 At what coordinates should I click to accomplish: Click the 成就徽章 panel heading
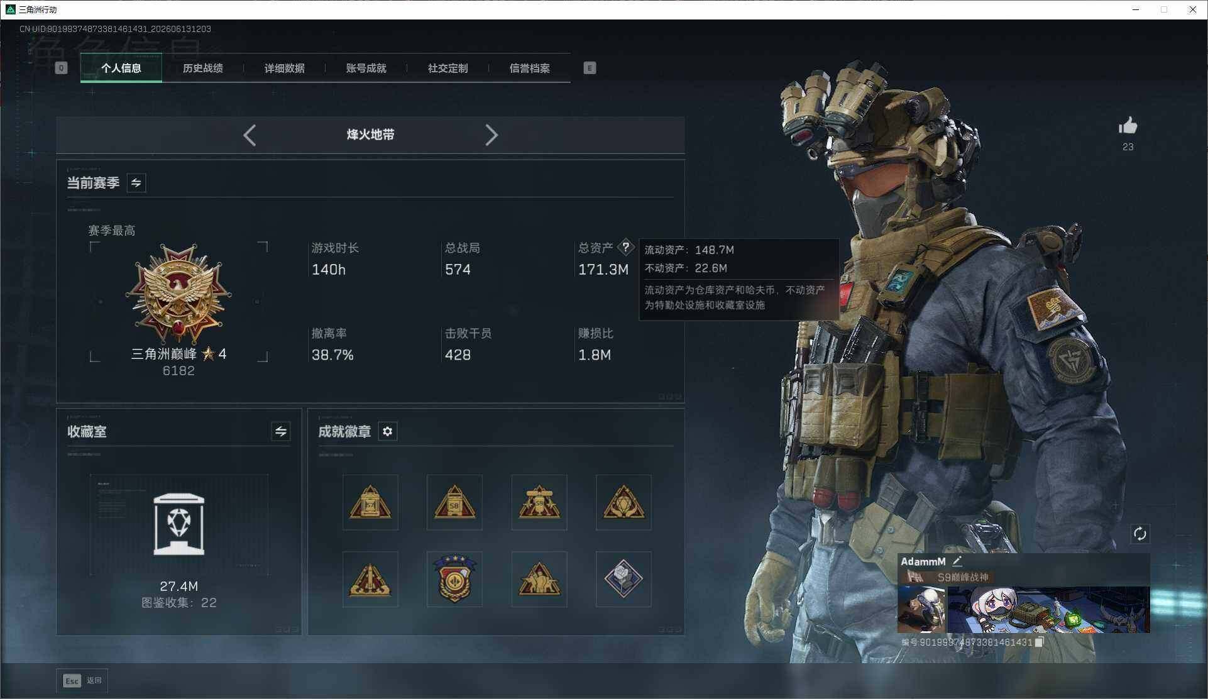coord(344,432)
